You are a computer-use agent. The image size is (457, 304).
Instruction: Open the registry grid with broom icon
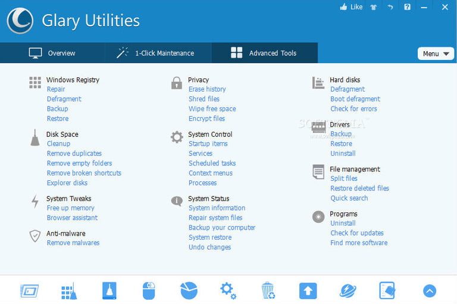pos(69,290)
